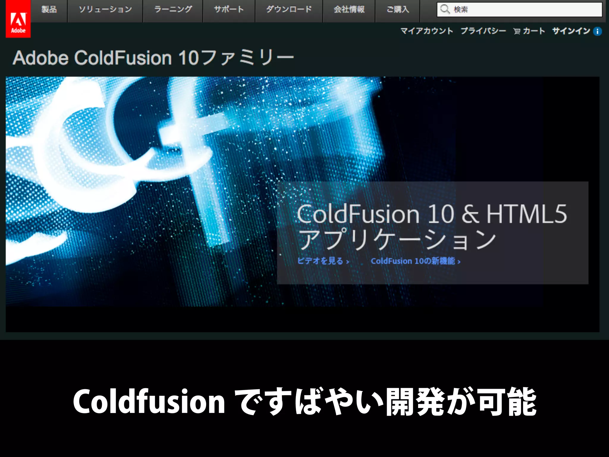Open the ソリューション menu
Image resolution: width=609 pixels, height=457 pixels.
click(105, 10)
